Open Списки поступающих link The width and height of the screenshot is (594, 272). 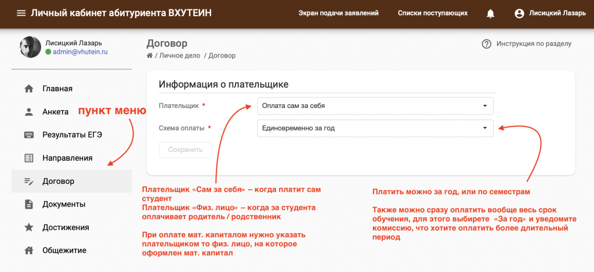(x=433, y=13)
